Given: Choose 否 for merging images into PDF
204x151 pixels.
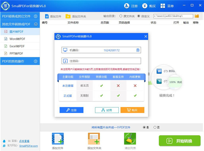Looking at the screenshot, I should point(155,127).
